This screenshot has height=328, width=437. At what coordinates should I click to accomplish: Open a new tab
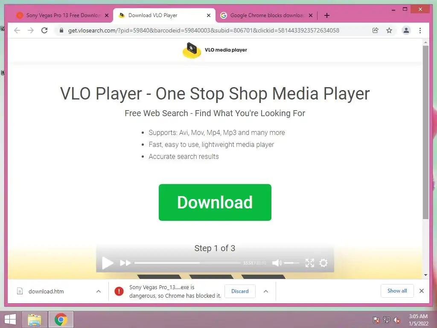click(x=327, y=15)
